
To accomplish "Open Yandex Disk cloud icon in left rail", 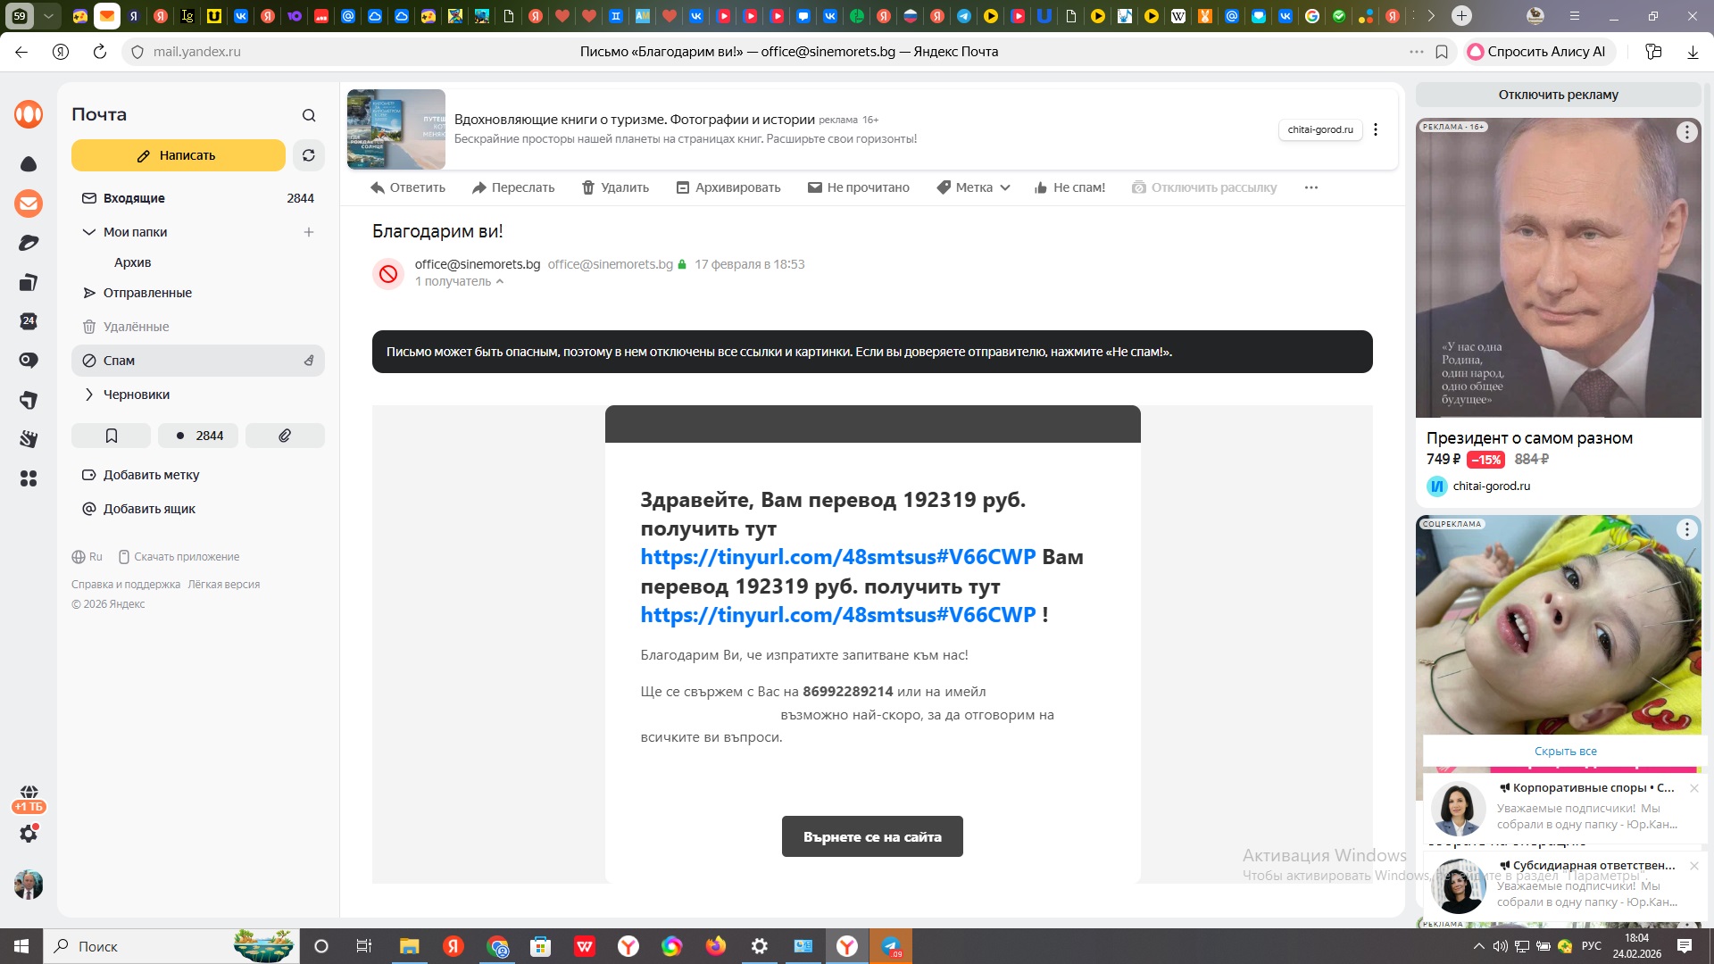I will (x=29, y=164).
